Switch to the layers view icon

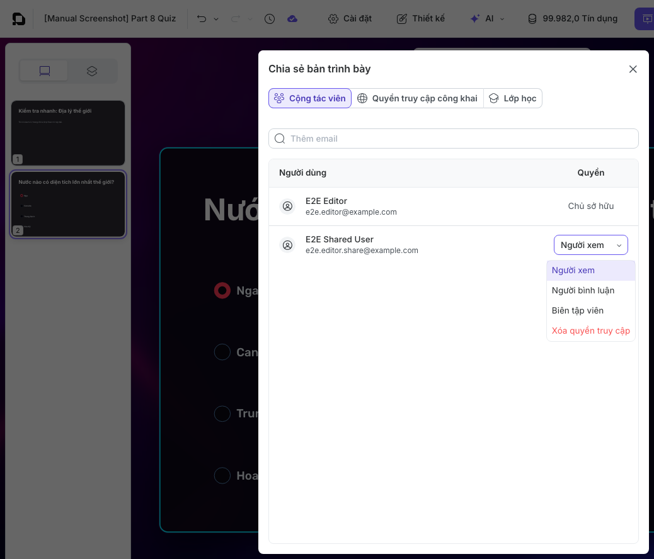tap(92, 71)
